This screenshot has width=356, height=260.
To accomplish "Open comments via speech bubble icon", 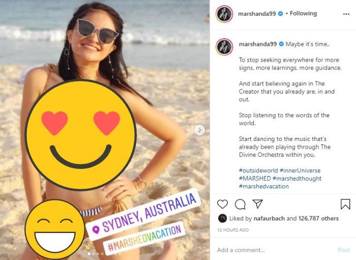I will [240, 204].
